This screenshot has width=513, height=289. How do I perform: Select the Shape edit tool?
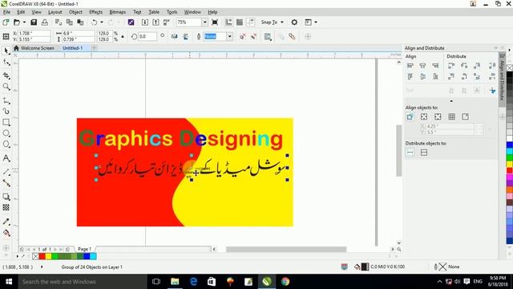click(x=6, y=63)
